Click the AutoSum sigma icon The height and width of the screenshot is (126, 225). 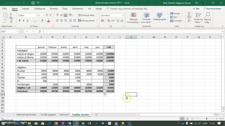(189, 13)
